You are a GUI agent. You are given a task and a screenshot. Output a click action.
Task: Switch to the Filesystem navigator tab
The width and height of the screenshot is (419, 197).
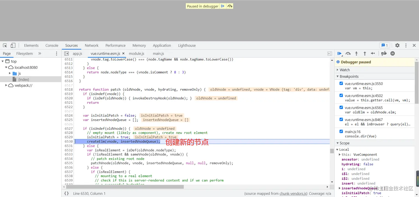point(24,54)
